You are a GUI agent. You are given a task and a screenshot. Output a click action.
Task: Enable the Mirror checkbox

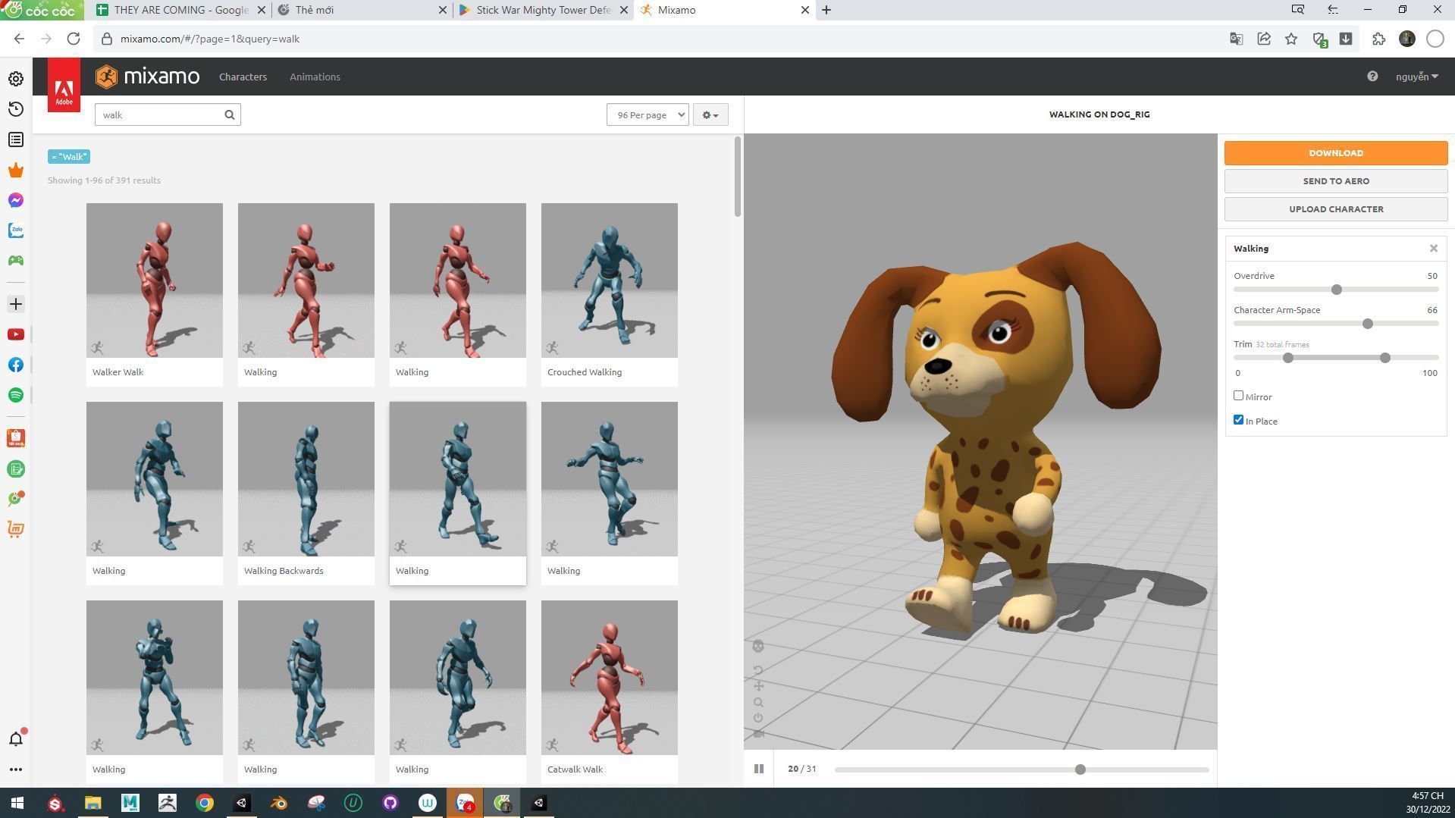click(x=1238, y=396)
